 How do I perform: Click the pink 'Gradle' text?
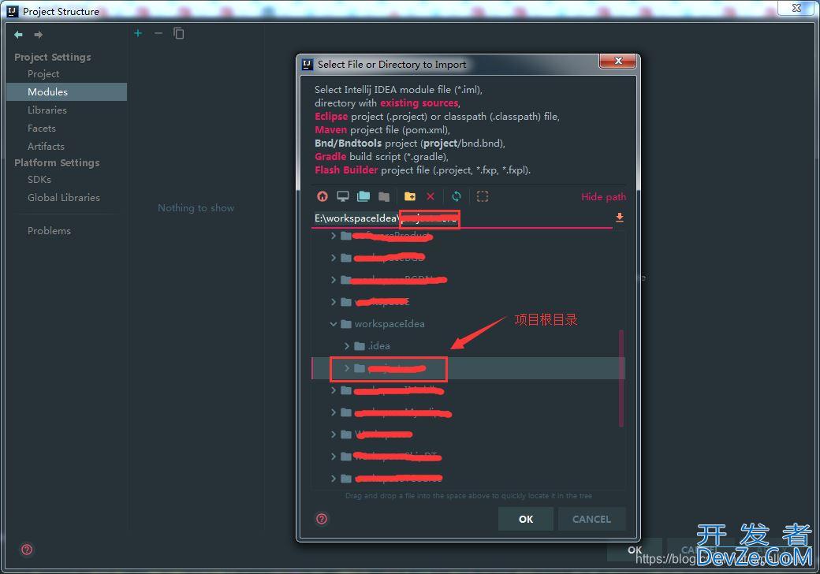coord(330,156)
